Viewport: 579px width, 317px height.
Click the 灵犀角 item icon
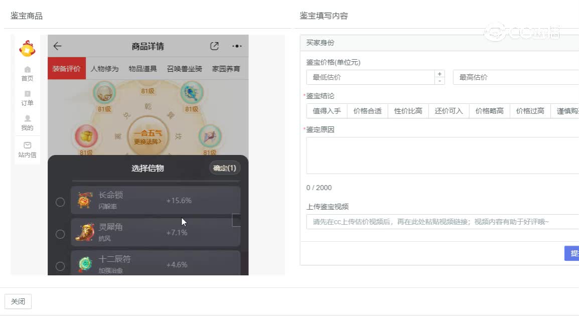tap(85, 233)
